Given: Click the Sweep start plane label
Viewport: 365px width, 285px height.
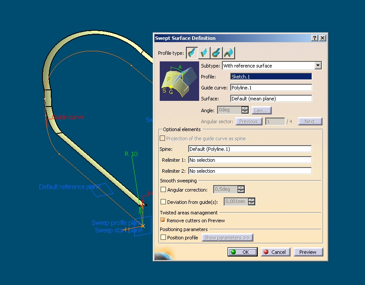Looking at the screenshot, I should (x=119, y=230).
